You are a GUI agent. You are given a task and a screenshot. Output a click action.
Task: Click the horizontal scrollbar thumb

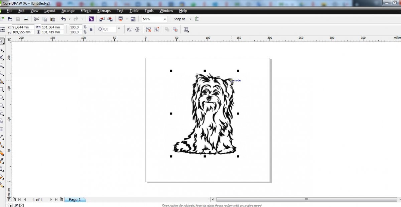306,200
